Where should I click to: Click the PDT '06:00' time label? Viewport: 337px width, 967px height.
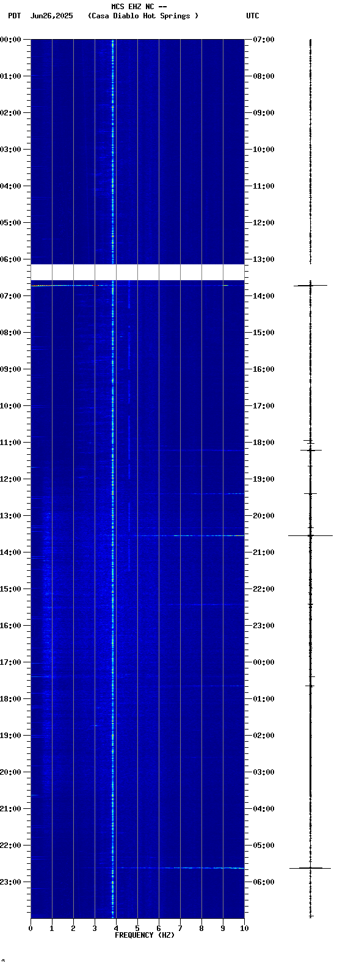(x=11, y=259)
